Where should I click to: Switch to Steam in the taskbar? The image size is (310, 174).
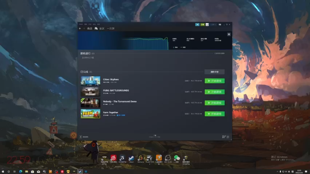pyautogui.click(x=80, y=172)
